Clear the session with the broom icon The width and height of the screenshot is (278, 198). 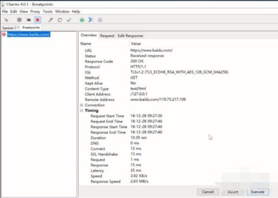click(6, 20)
